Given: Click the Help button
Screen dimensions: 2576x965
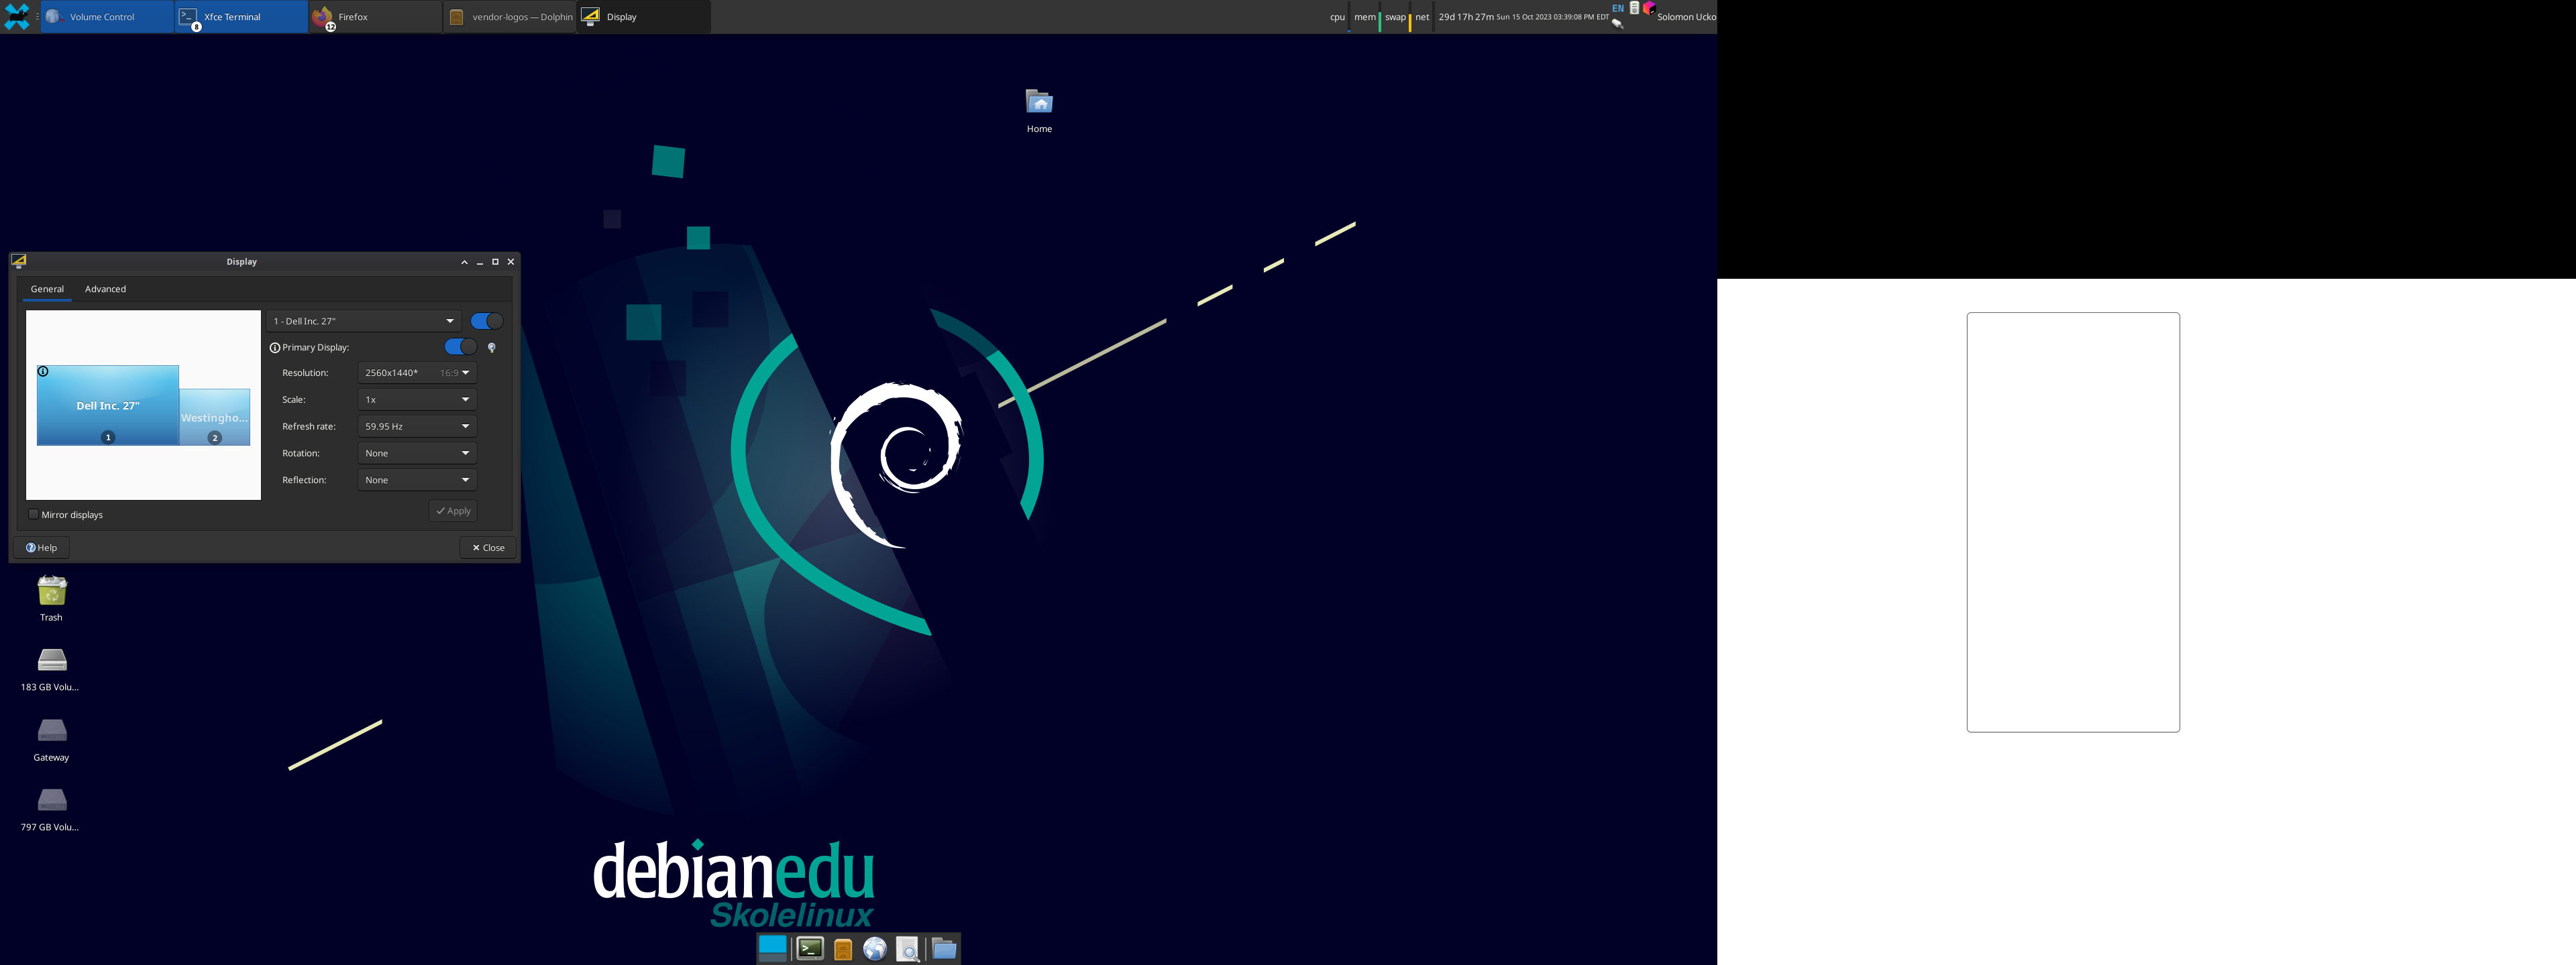Looking at the screenshot, I should click(x=41, y=548).
